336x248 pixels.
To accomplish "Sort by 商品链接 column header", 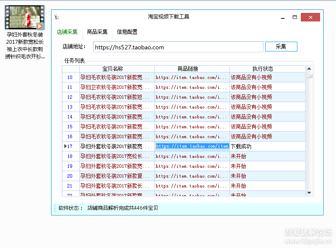I will pyautogui.click(x=192, y=69).
